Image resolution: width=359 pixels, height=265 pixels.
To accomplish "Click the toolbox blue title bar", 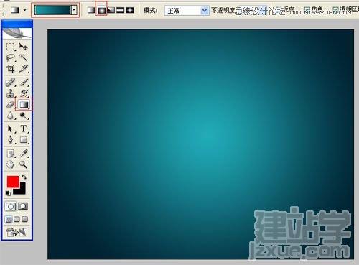I will [x=17, y=24].
